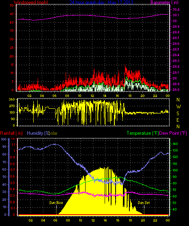
Task: Click the 12 hour tick under windspeed graph
Action: click(x=92, y=96)
